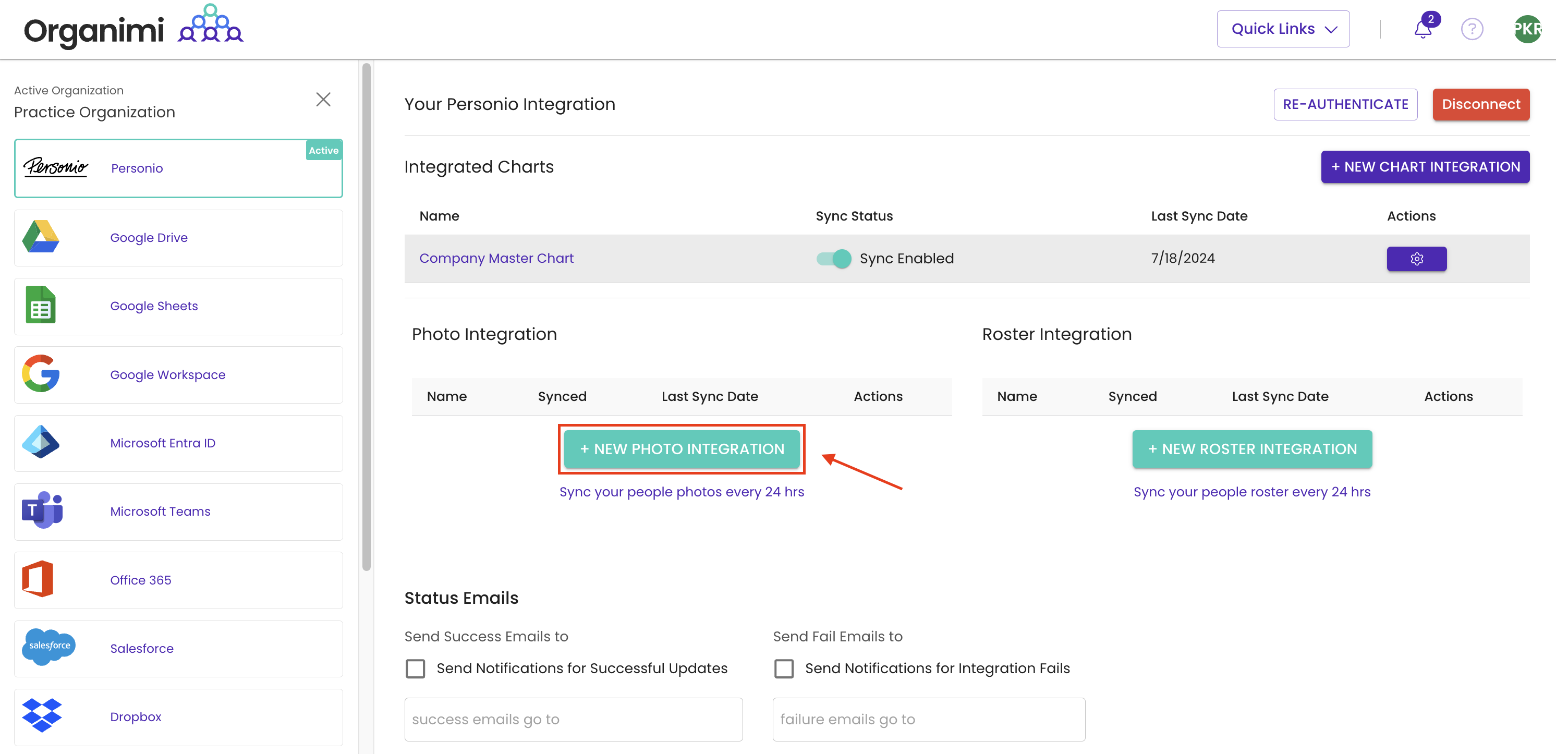Click the Status Emails heading
Viewport: 1556px width, 754px height.
tap(461, 598)
